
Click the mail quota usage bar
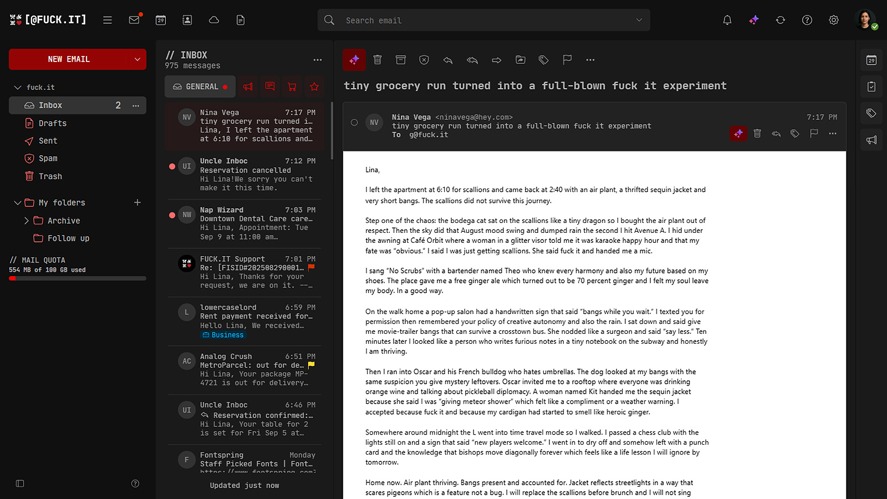point(78,278)
